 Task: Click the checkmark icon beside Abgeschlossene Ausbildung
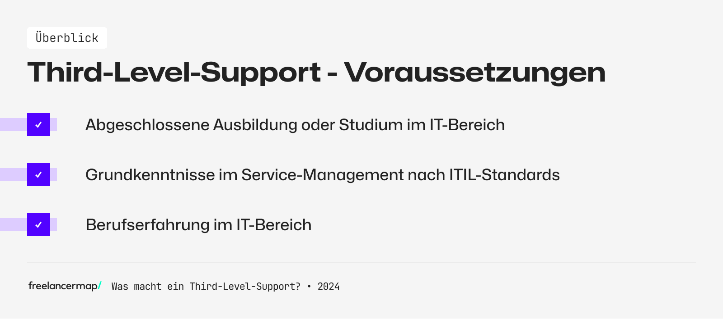[x=38, y=125]
